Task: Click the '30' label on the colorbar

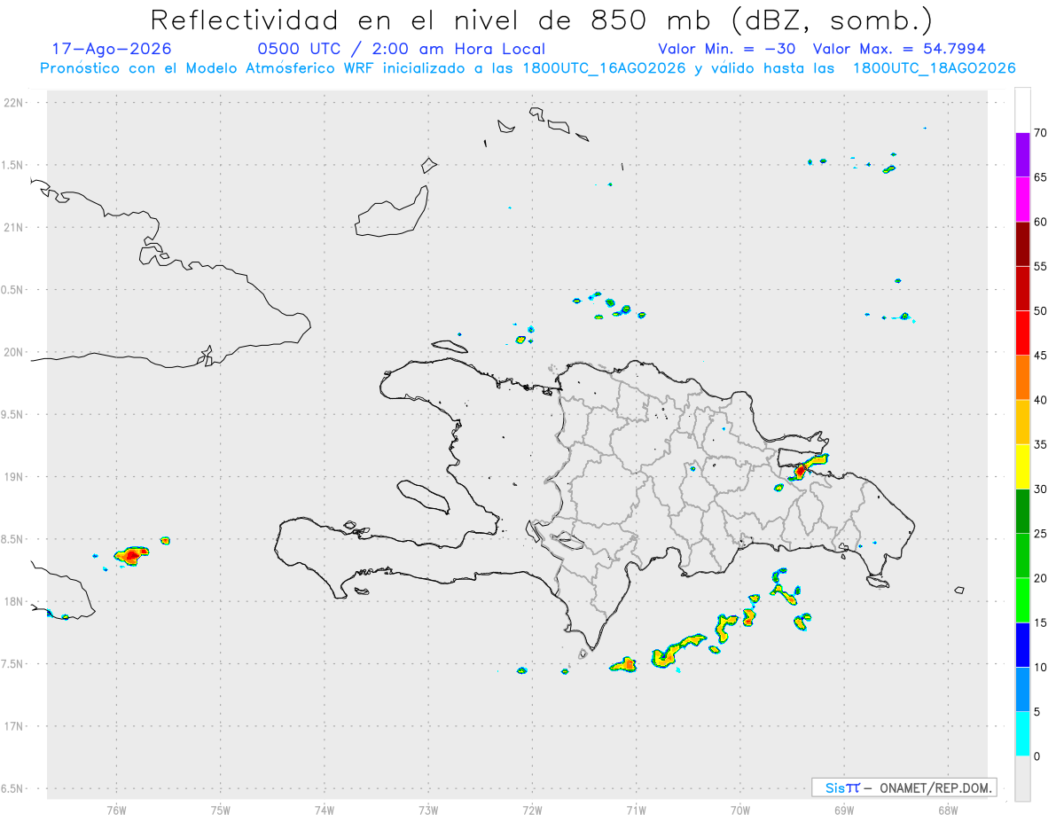Action: [1040, 489]
